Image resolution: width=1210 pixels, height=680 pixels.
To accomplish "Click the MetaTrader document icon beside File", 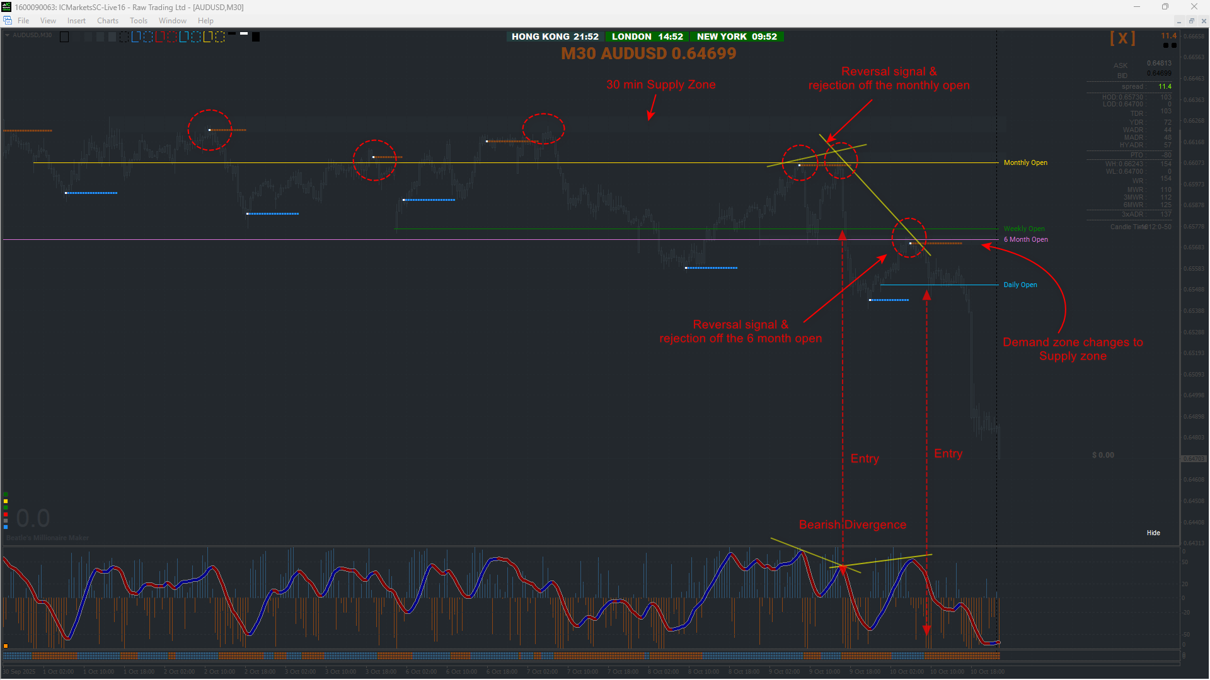I will click(8, 21).
